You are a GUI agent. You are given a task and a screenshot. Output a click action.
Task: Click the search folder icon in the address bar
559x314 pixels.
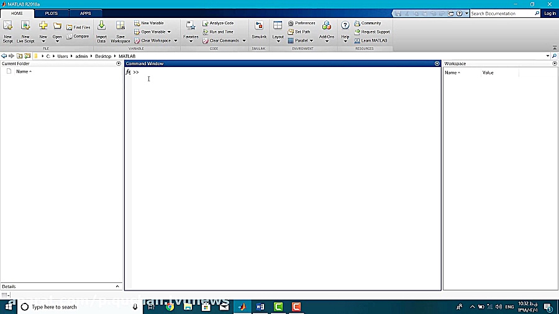pos(555,56)
